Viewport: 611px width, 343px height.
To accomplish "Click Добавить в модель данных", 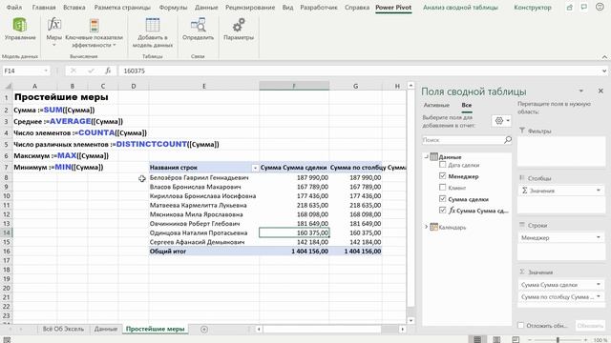I will pos(153,33).
